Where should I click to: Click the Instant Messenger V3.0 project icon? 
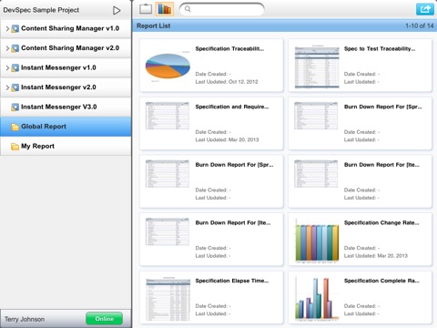[15, 108]
